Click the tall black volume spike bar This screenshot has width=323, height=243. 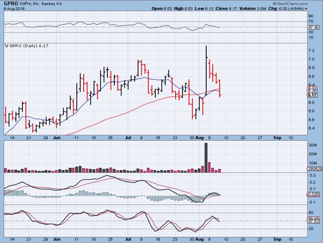coord(206,157)
